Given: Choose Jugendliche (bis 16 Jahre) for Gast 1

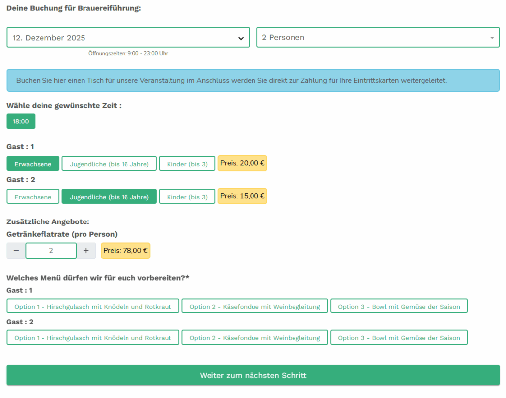Looking at the screenshot, I should pos(109,164).
